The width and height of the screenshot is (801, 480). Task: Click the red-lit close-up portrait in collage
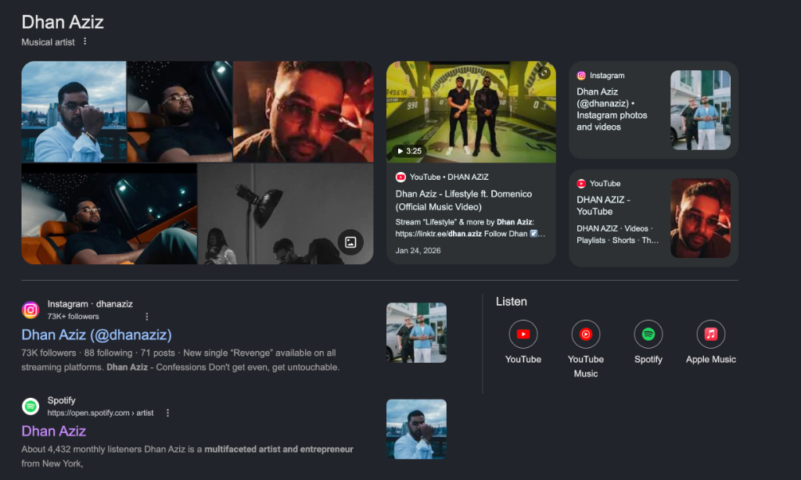coord(303,112)
